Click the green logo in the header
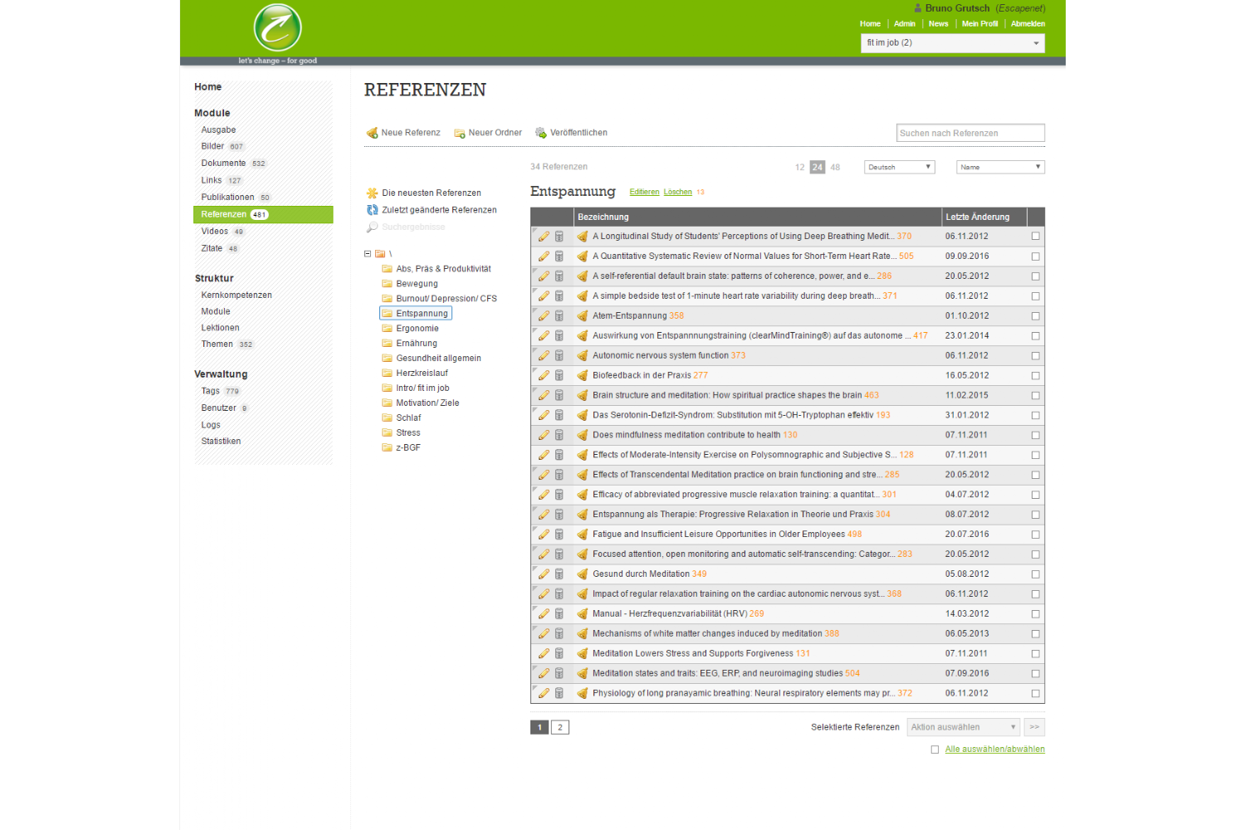This screenshot has height=830, width=1245. [277, 28]
